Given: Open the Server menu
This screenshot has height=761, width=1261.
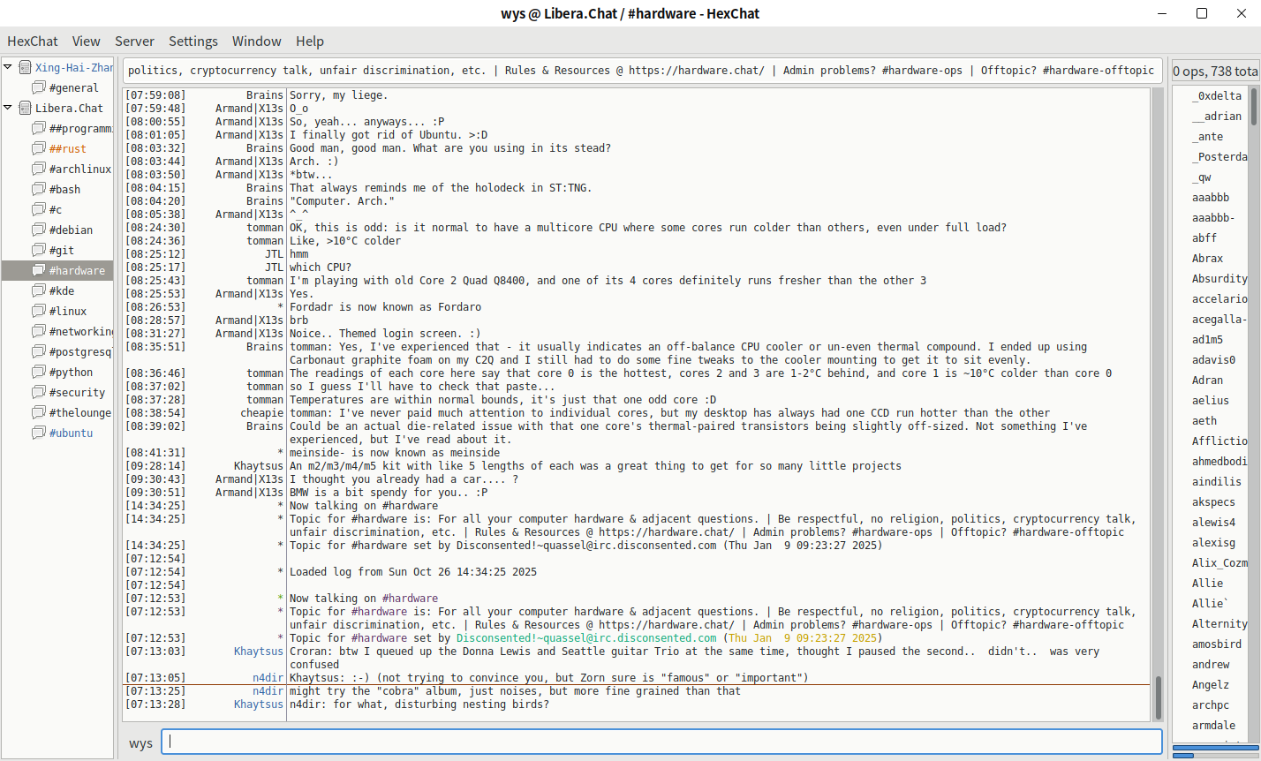Looking at the screenshot, I should tap(134, 41).
